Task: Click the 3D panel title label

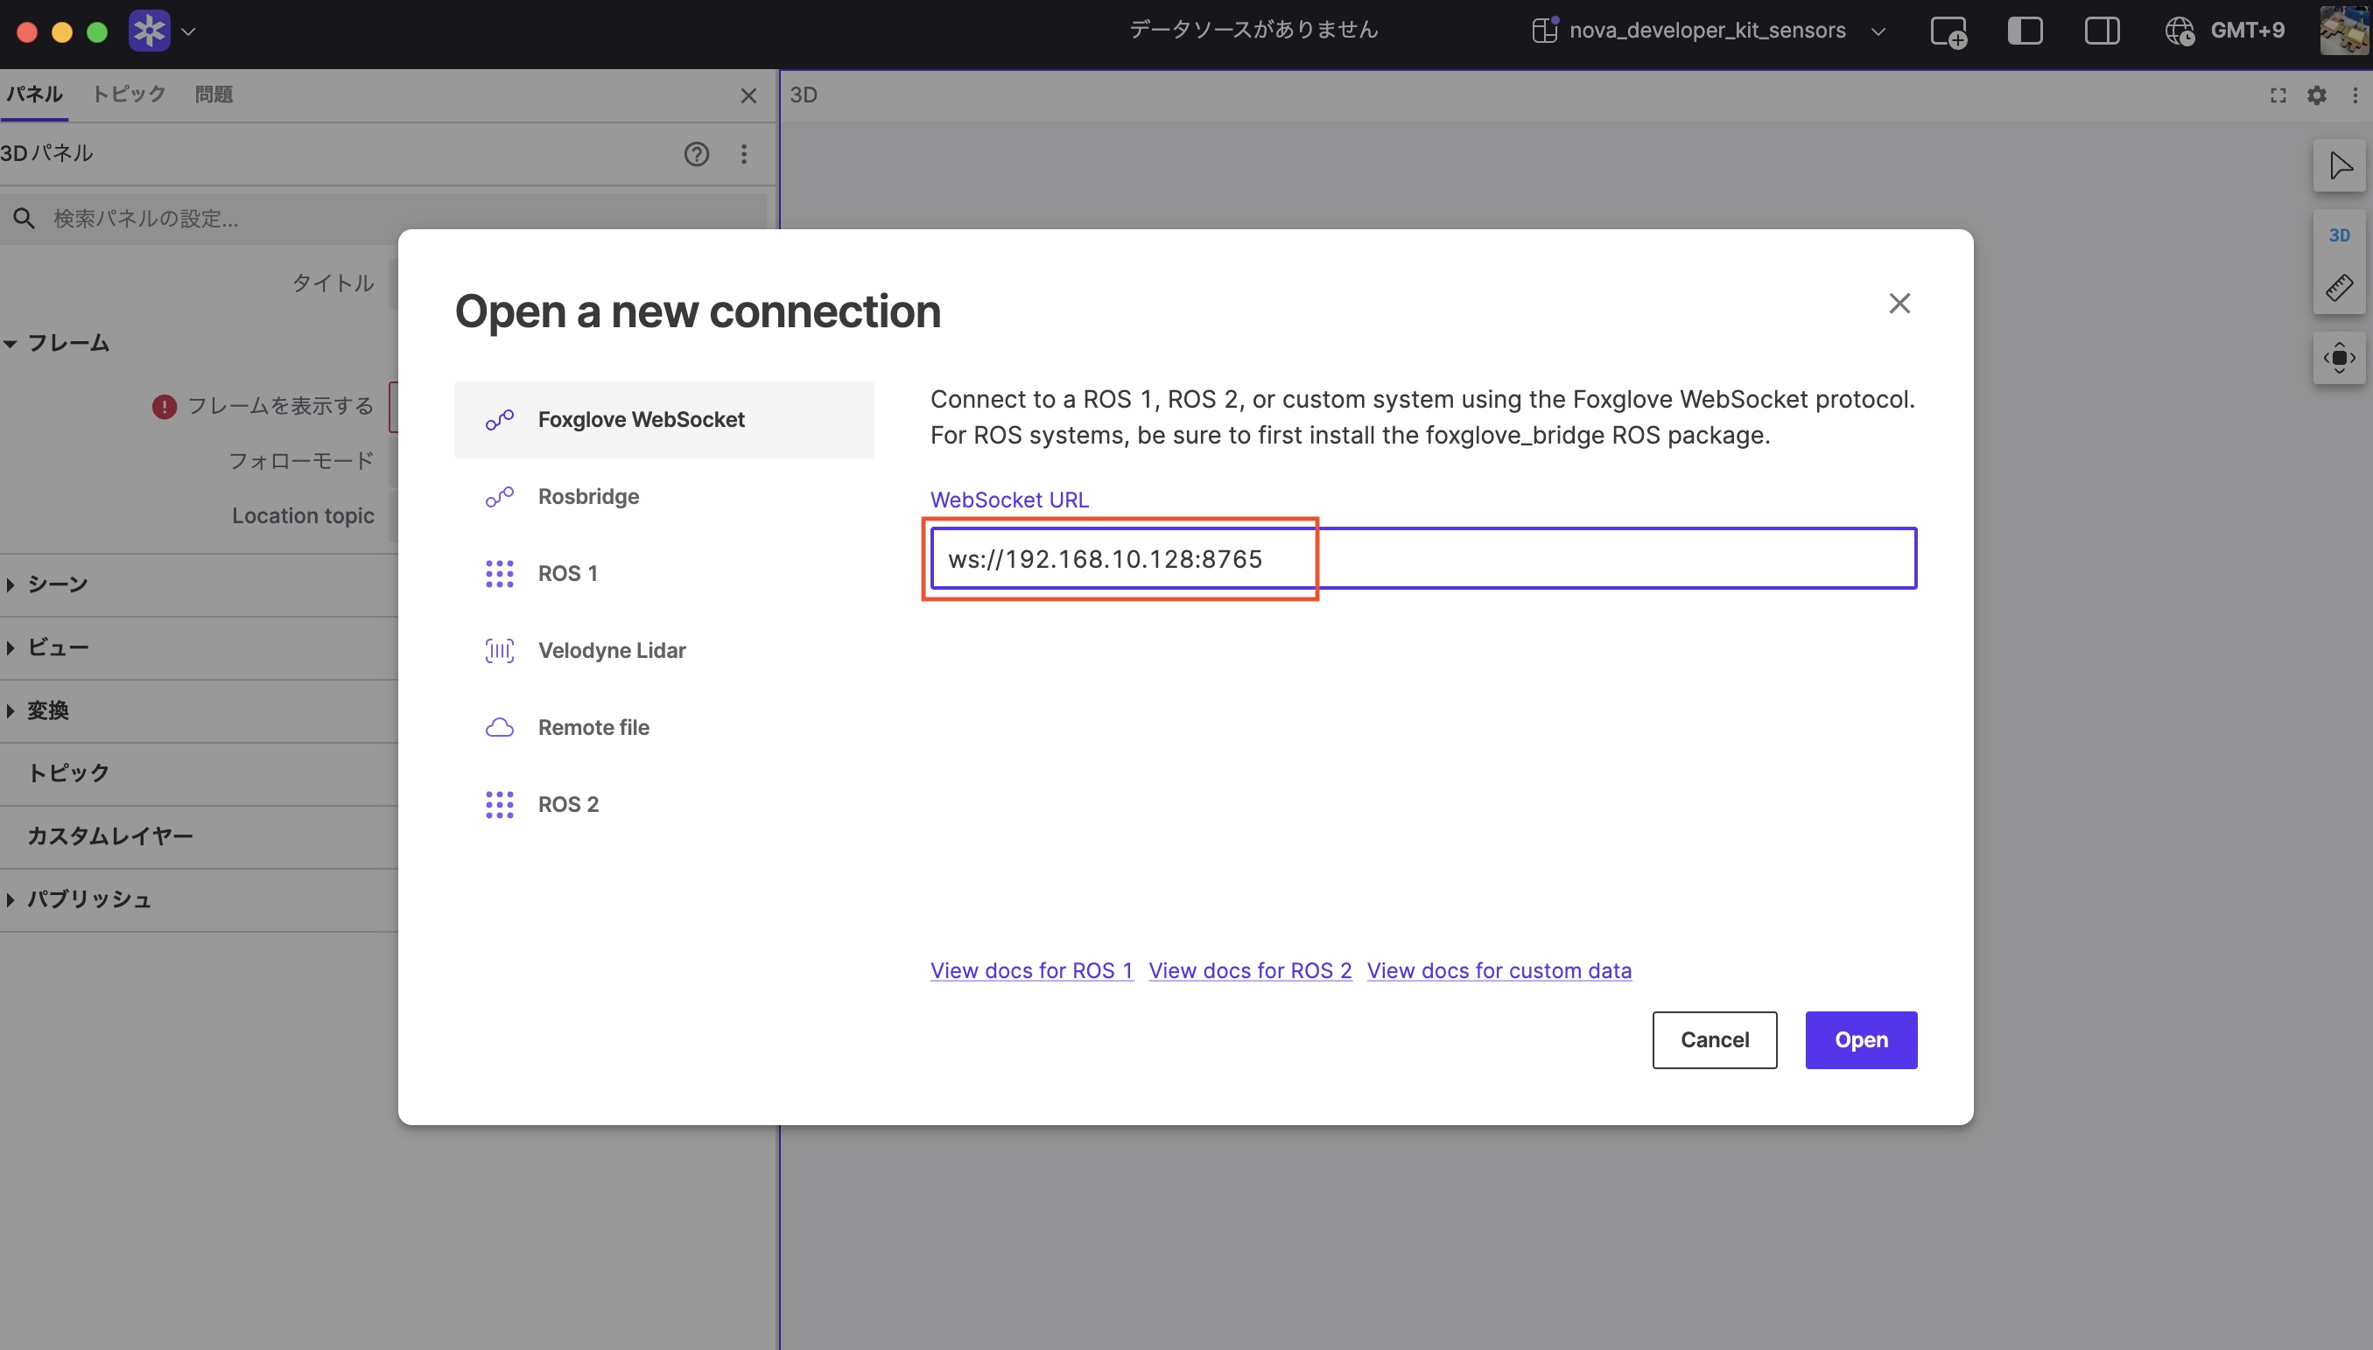Action: (803, 95)
